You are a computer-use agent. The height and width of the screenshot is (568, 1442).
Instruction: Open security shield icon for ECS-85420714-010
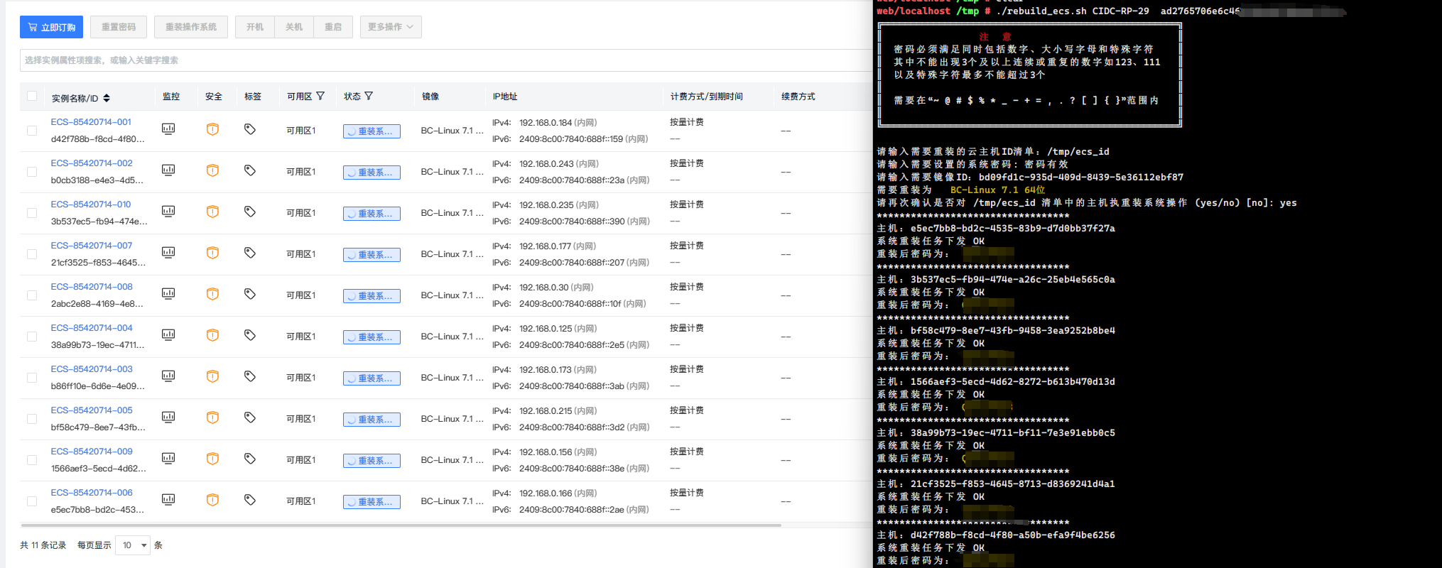[212, 212]
